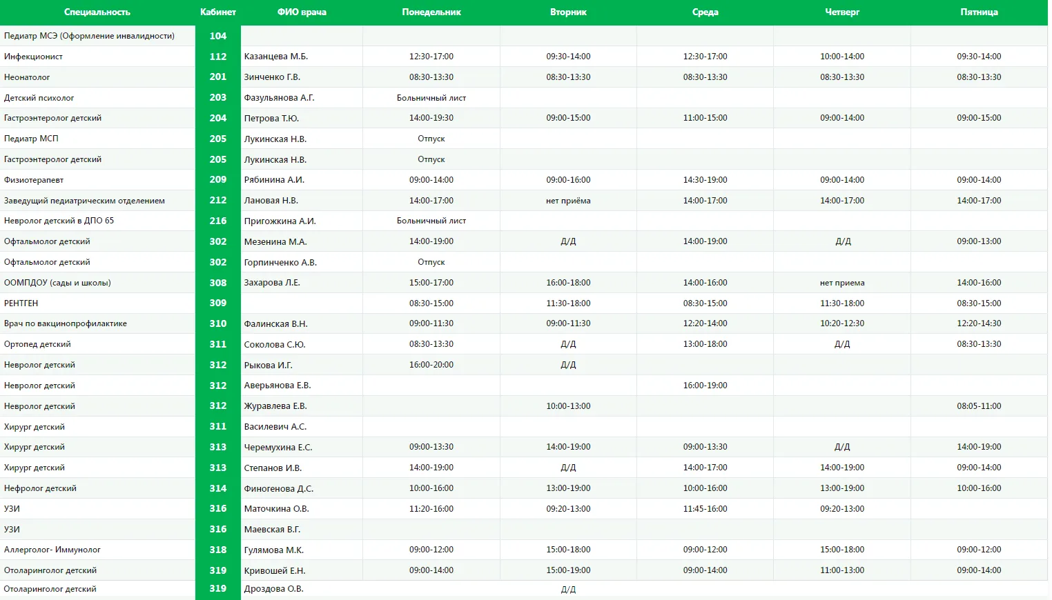Select the "РЕНТГЕН" row label

(x=21, y=303)
